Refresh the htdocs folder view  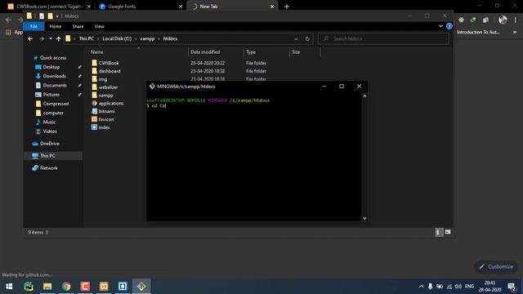(307, 38)
